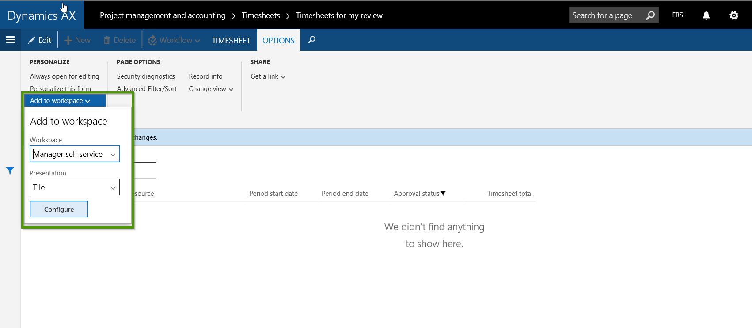Switch to the TIMESHEET tab

231,40
